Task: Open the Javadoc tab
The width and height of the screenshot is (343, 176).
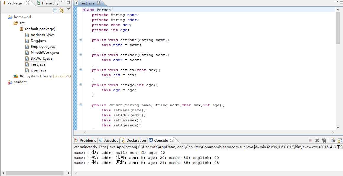Action: click(x=109, y=140)
